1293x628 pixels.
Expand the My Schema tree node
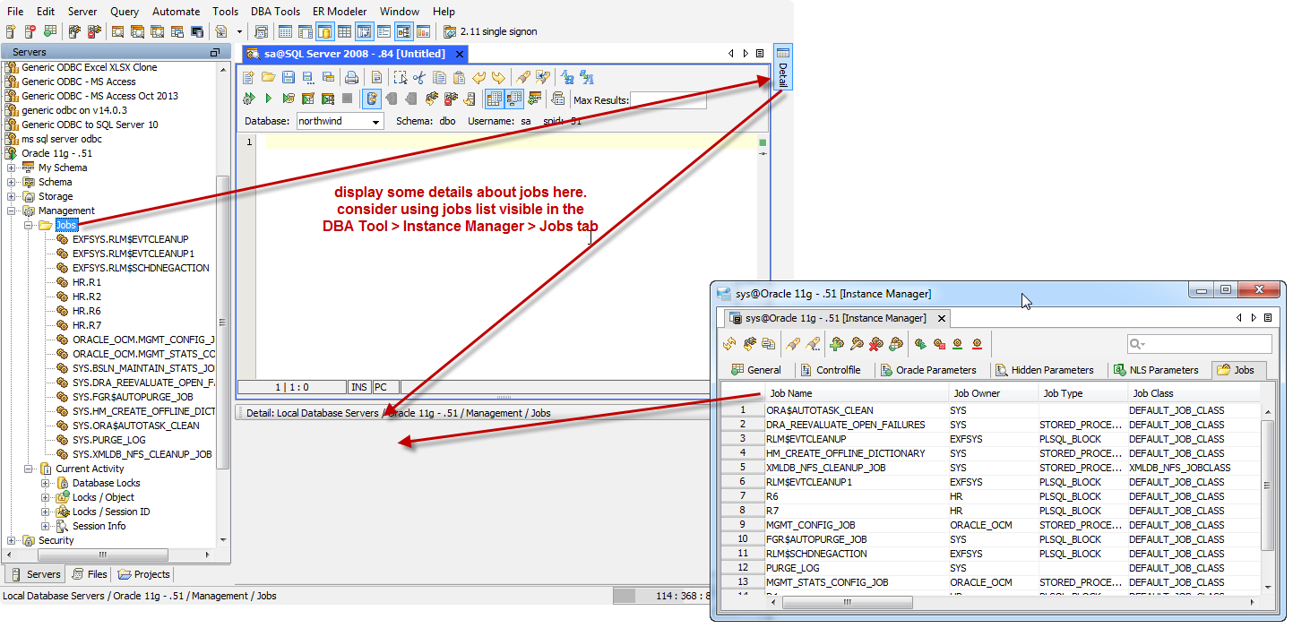point(12,168)
